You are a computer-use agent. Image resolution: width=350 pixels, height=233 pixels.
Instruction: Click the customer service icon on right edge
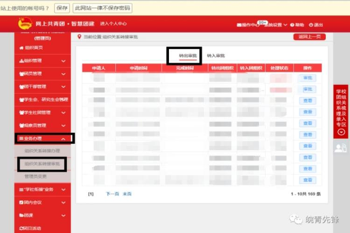341,148
